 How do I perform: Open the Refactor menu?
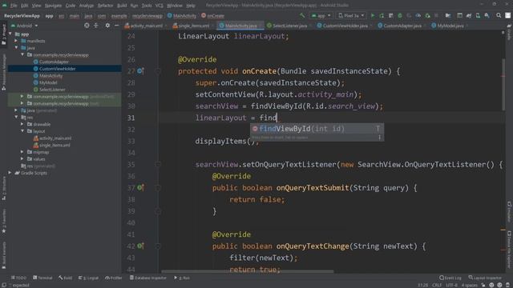105,6
